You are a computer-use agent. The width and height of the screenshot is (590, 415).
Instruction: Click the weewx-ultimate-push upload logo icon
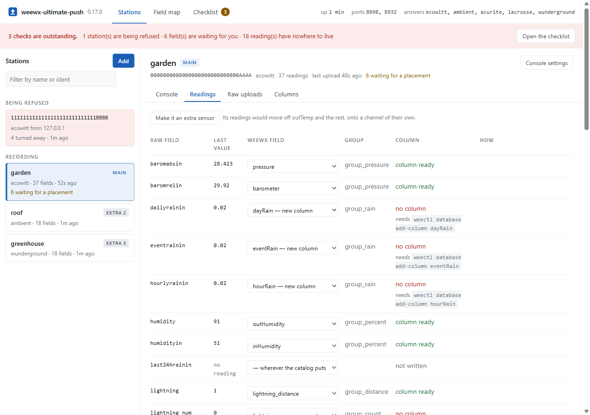13,12
